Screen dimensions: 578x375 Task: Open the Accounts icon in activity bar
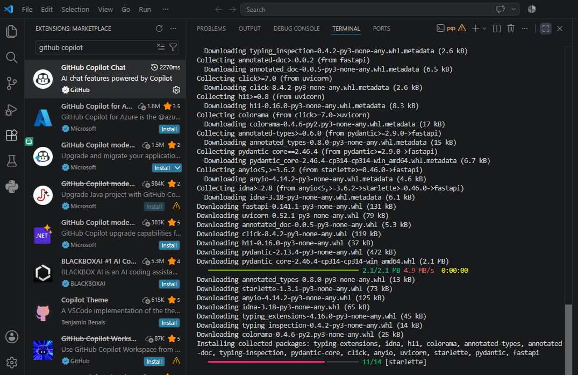(12, 337)
